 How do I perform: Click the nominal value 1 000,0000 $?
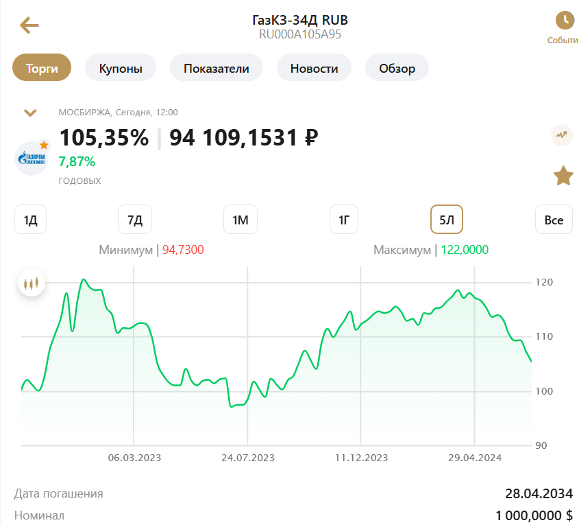coord(534,515)
